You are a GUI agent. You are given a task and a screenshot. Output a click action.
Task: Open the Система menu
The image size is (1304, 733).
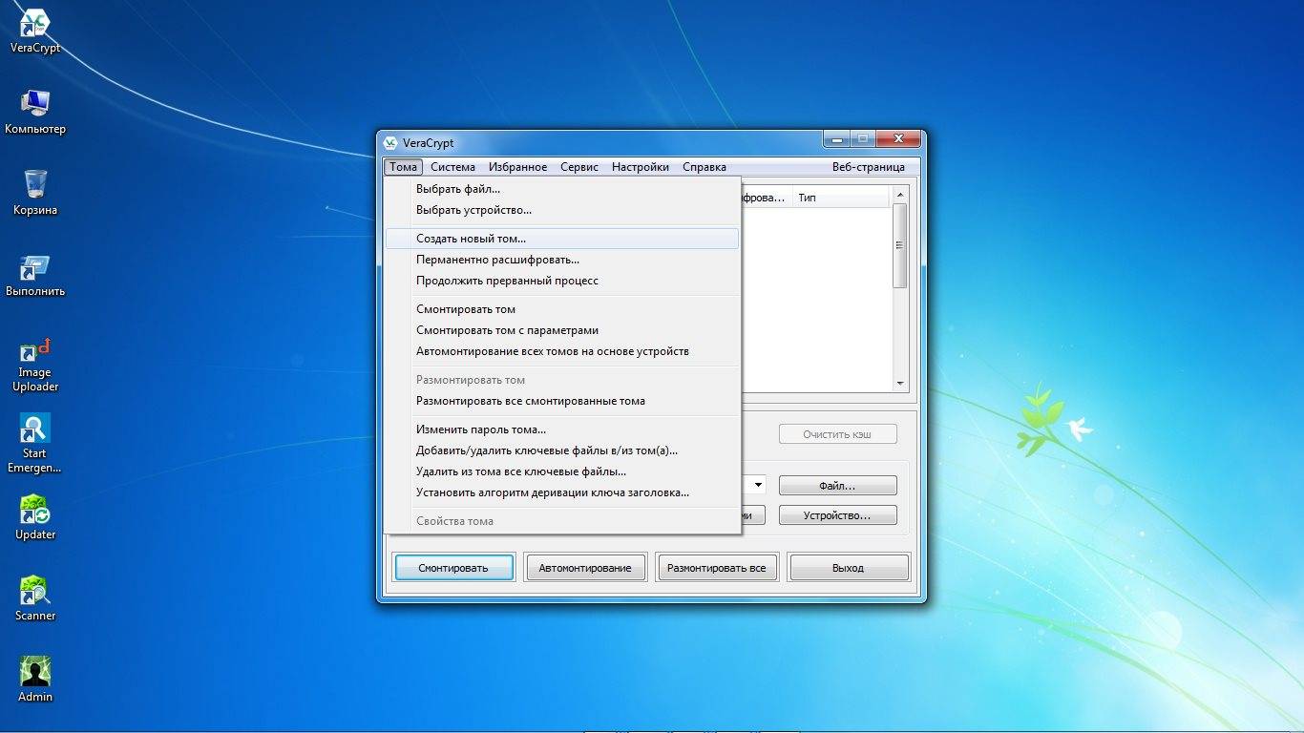tap(452, 167)
